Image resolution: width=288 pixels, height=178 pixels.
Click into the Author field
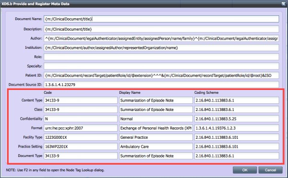click(161, 38)
